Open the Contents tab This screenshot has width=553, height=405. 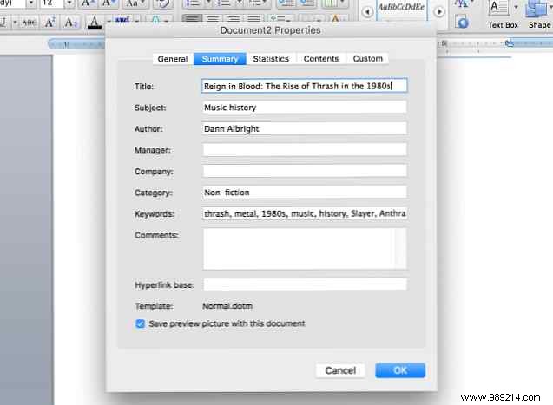(321, 59)
